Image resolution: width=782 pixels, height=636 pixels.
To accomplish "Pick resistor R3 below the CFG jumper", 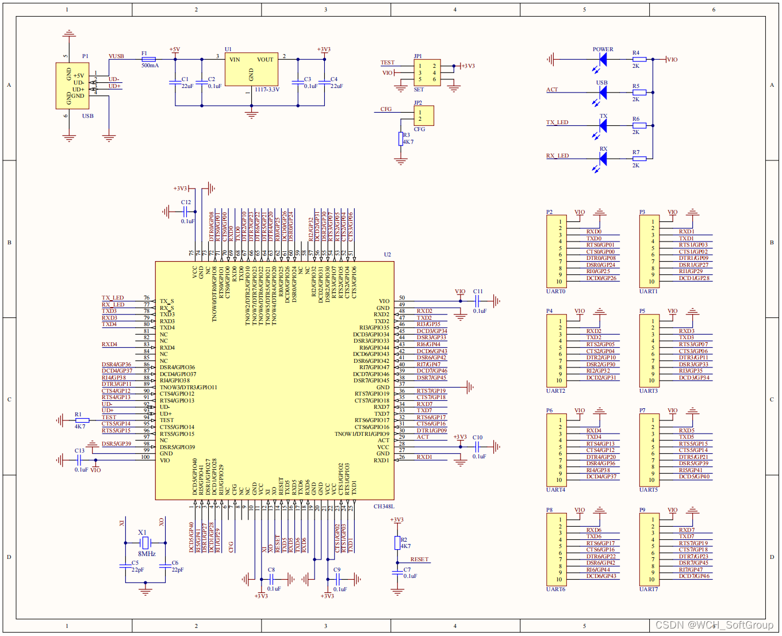I will click(401, 139).
